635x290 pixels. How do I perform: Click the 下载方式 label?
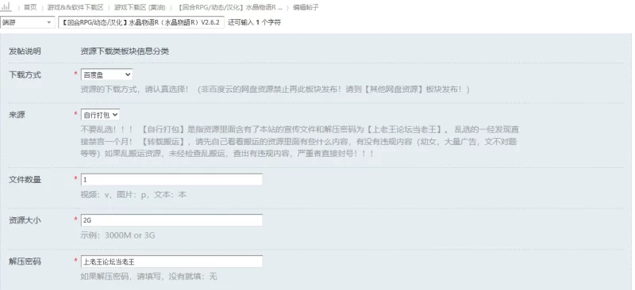25,74
